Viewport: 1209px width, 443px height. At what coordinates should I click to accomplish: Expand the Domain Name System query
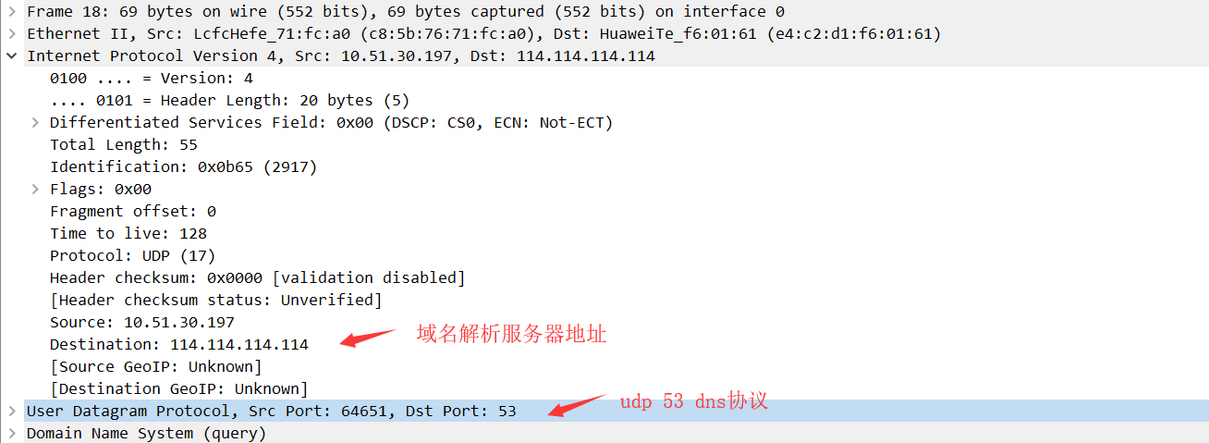click(11, 433)
